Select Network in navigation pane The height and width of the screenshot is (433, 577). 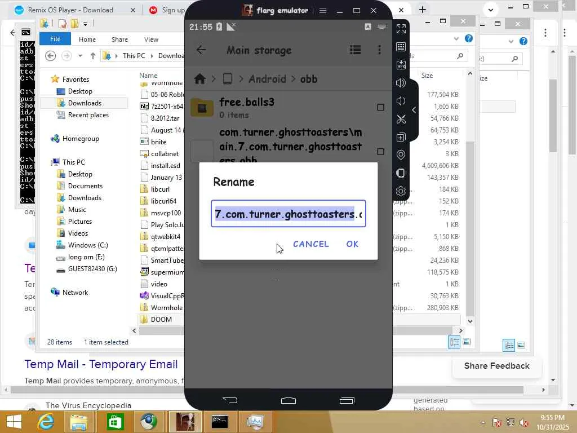tap(75, 293)
